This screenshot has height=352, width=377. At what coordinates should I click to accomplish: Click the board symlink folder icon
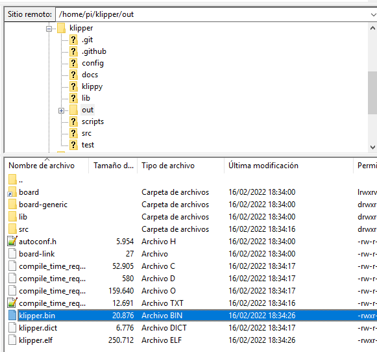(12, 192)
